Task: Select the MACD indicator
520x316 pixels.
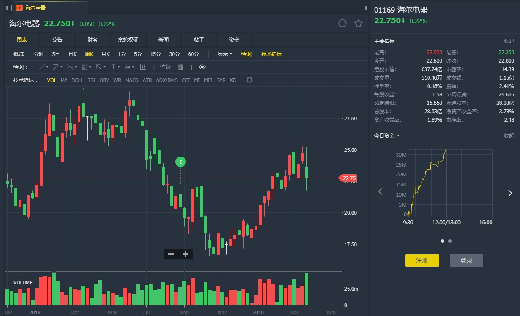Action: pyautogui.click(x=132, y=80)
